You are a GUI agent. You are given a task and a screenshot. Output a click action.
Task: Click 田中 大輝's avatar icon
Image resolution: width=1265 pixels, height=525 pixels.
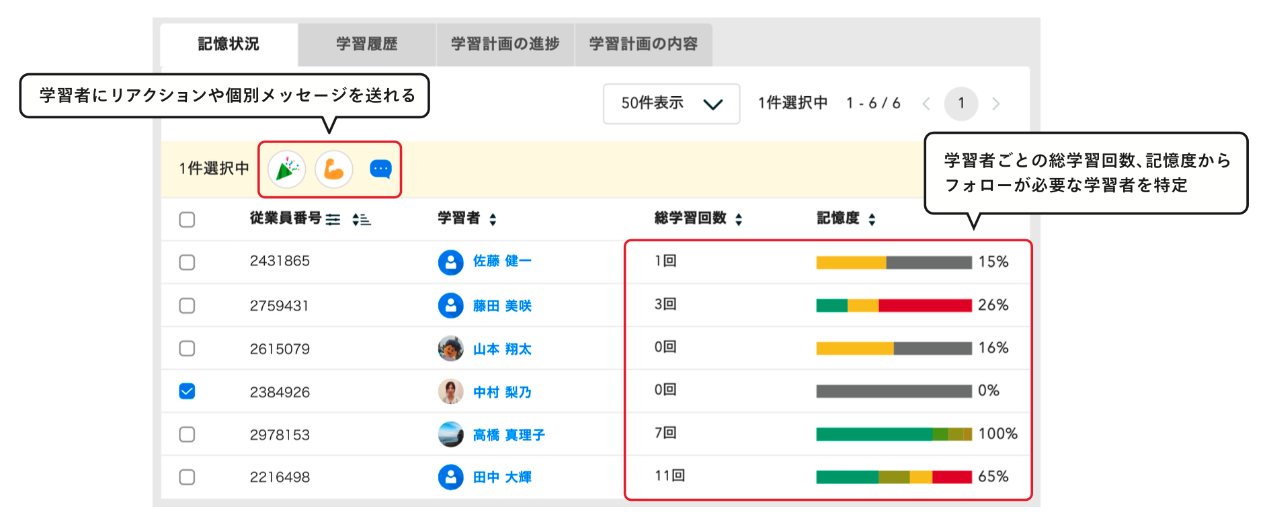tap(450, 477)
